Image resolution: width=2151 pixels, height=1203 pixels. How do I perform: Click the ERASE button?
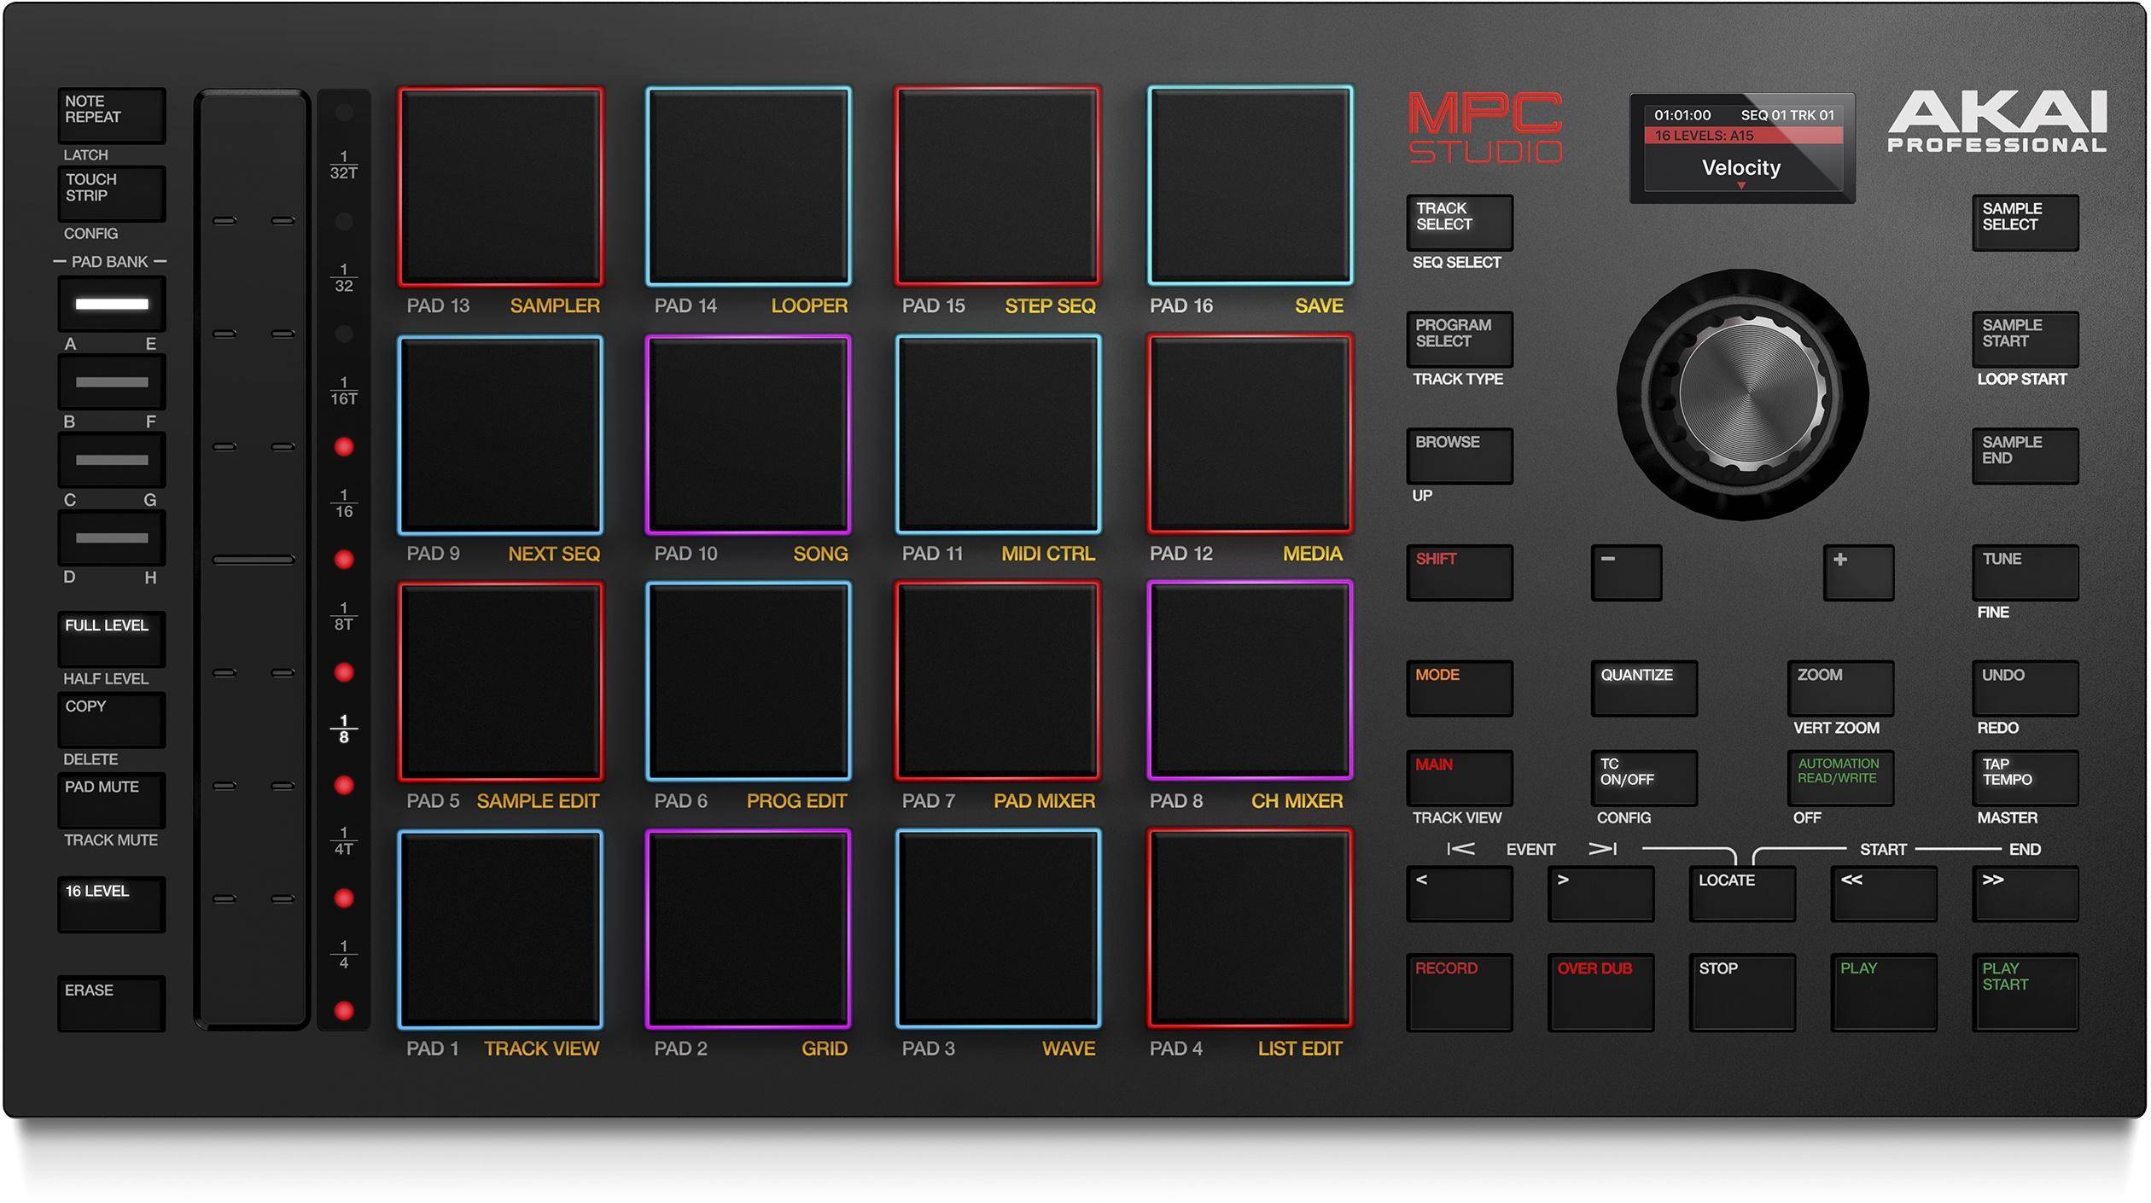click(x=112, y=1003)
